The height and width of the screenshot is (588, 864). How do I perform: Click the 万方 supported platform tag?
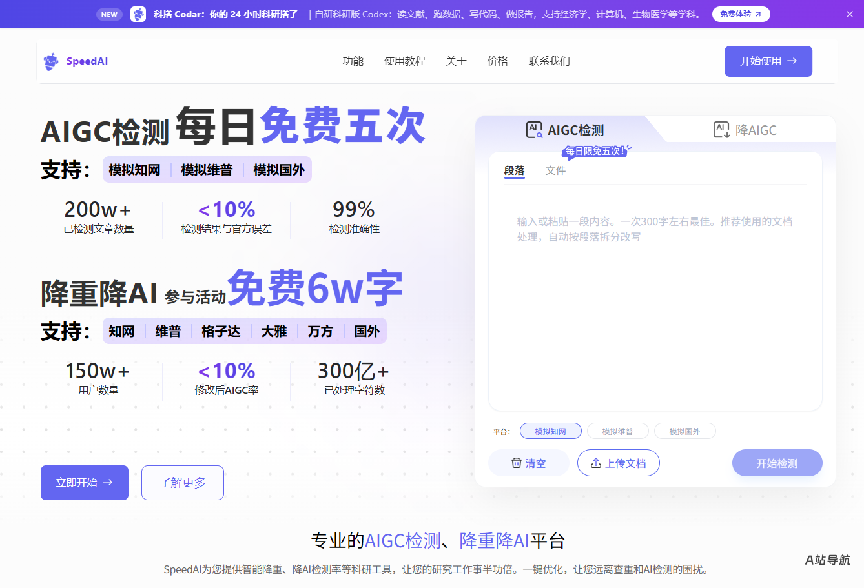320,331
